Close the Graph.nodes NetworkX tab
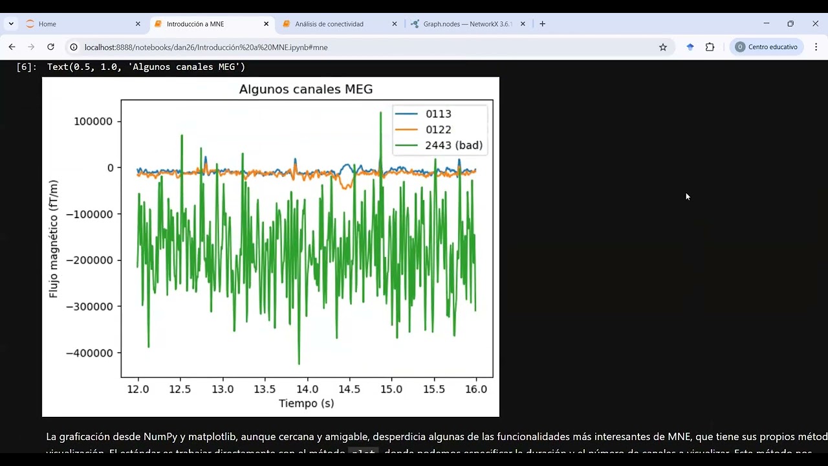Image resolution: width=828 pixels, height=466 pixels. click(x=523, y=24)
